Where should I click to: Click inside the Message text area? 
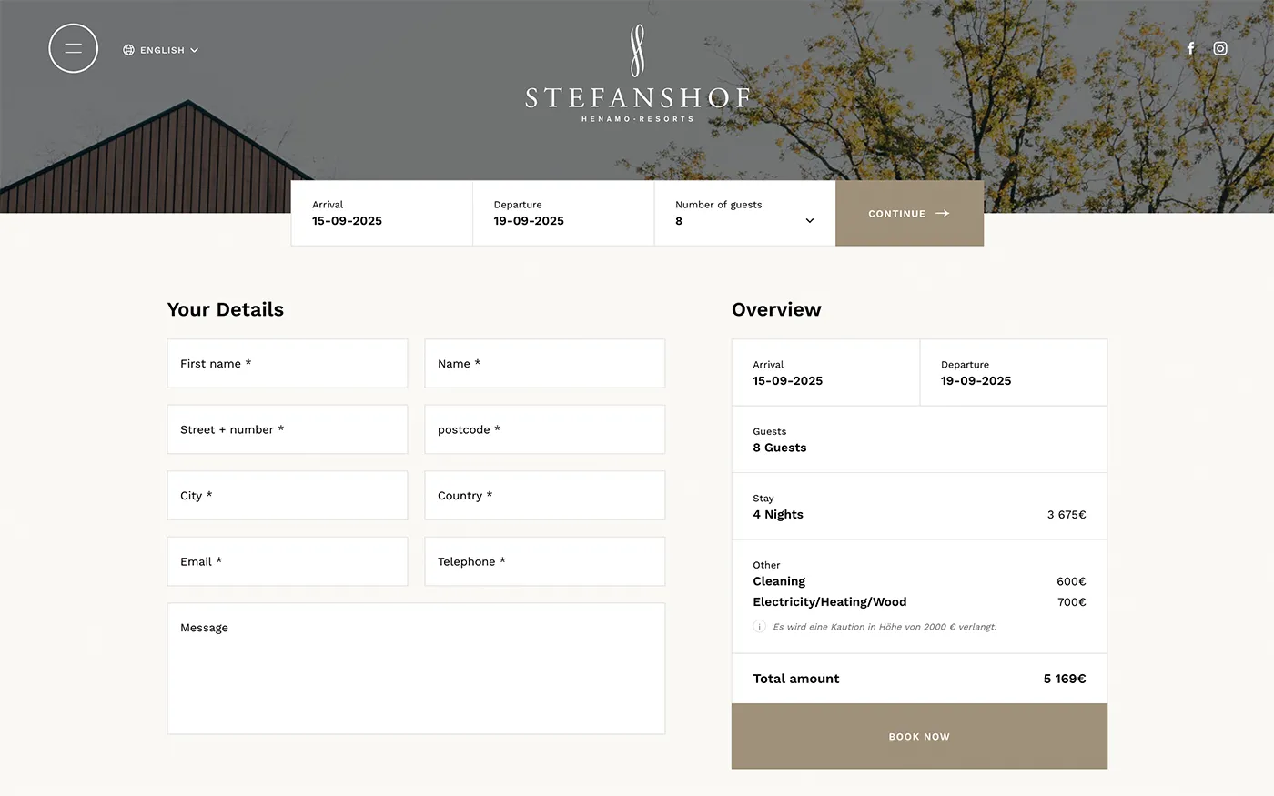pyautogui.click(x=416, y=669)
